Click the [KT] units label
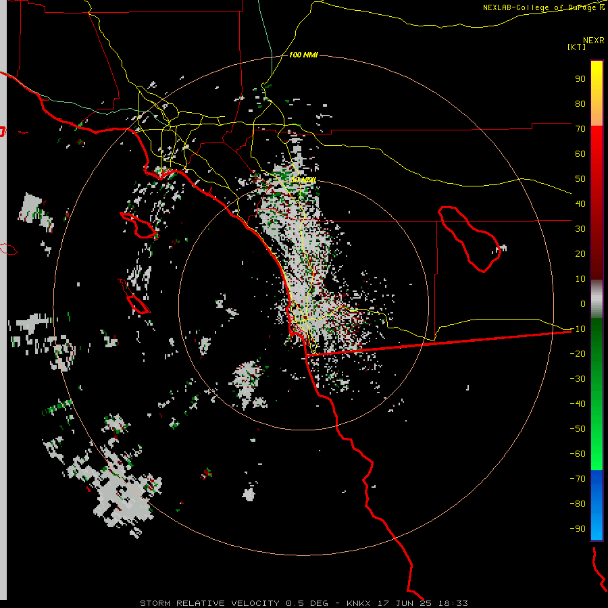This screenshot has width=608, height=608. [576, 47]
